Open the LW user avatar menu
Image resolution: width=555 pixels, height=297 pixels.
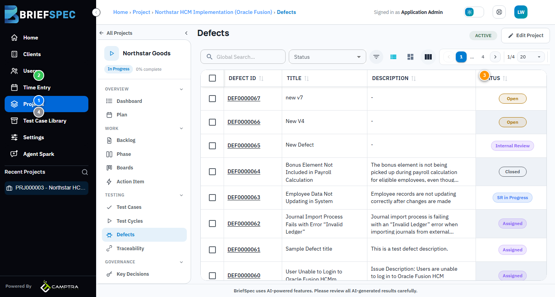pyautogui.click(x=521, y=12)
